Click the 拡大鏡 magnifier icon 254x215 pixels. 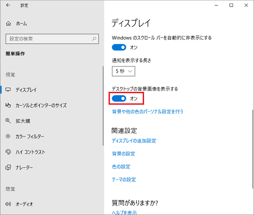tap(8, 121)
